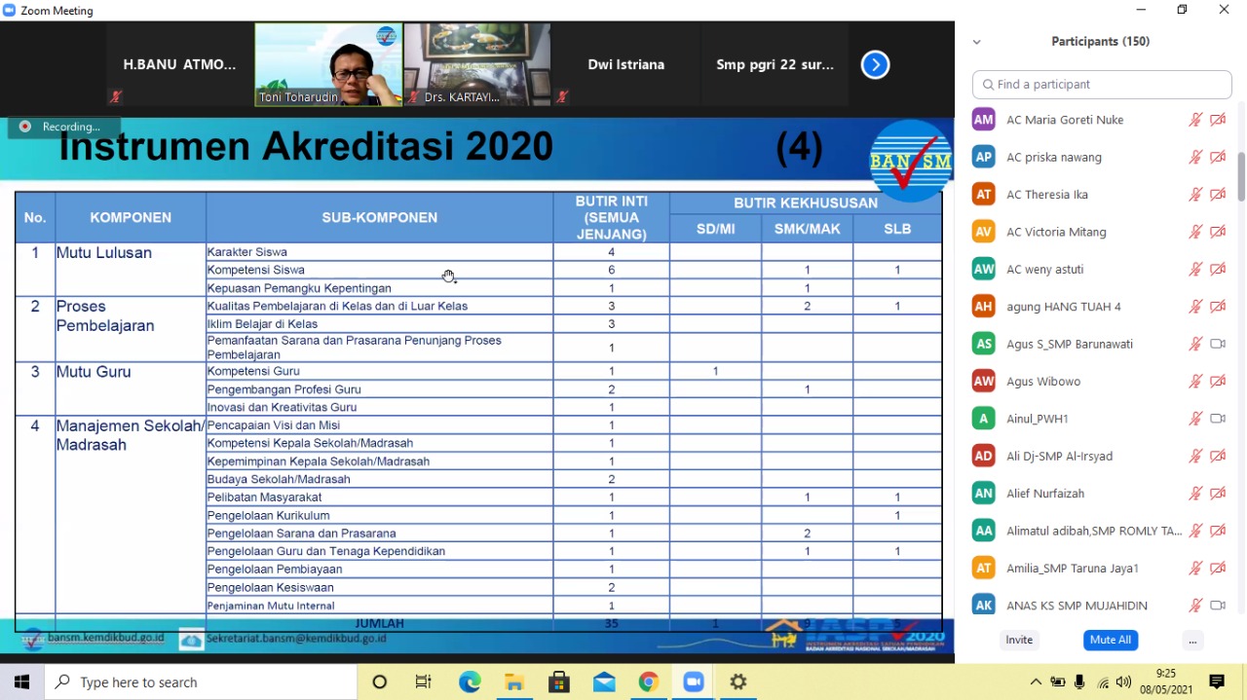The width and height of the screenshot is (1247, 700).
Task: Click participant name Amilia_SMP Taruna Jaya1
Action: point(1073,568)
